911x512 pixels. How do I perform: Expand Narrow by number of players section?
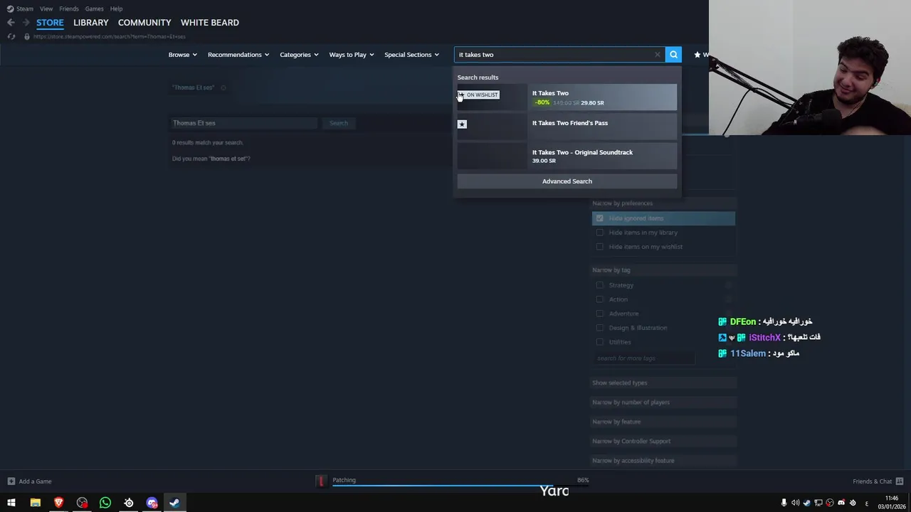click(663, 402)
